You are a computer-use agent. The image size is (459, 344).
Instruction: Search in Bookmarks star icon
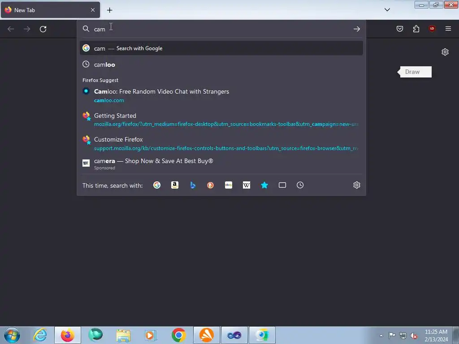pos(264,185)
